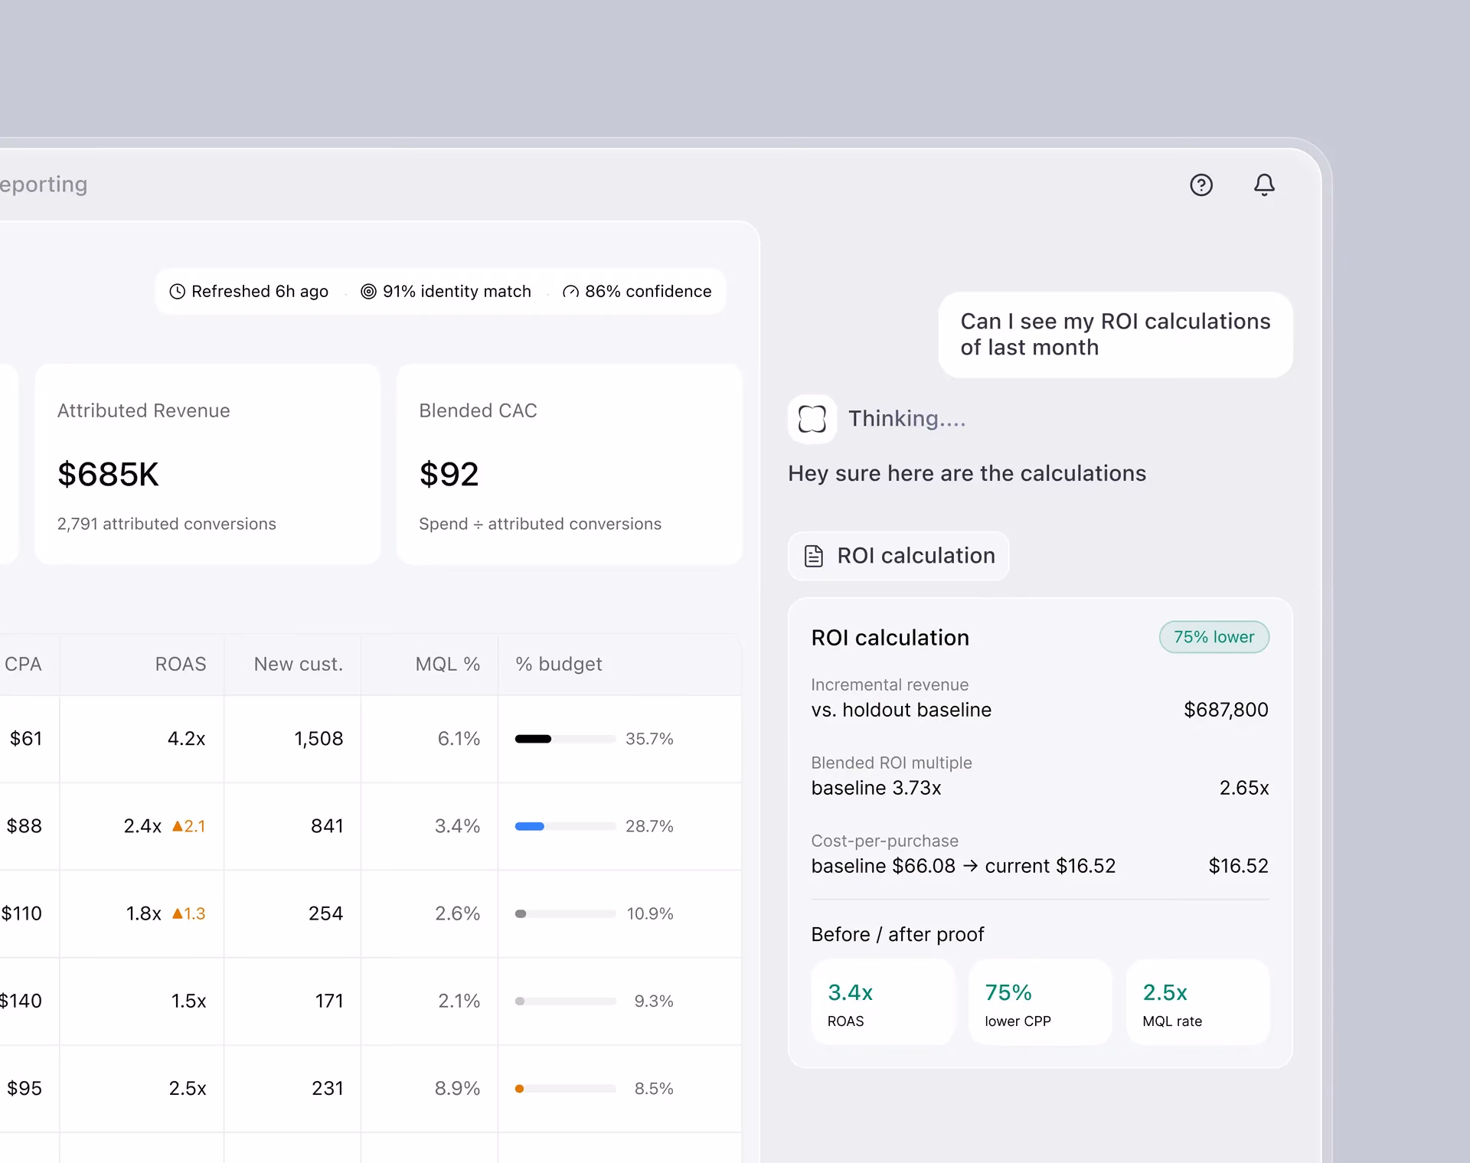Click 'Spend ÷ attributed conversions' text
The height and width of the screenshot is (1163, 1470).
tap(540, 524)
